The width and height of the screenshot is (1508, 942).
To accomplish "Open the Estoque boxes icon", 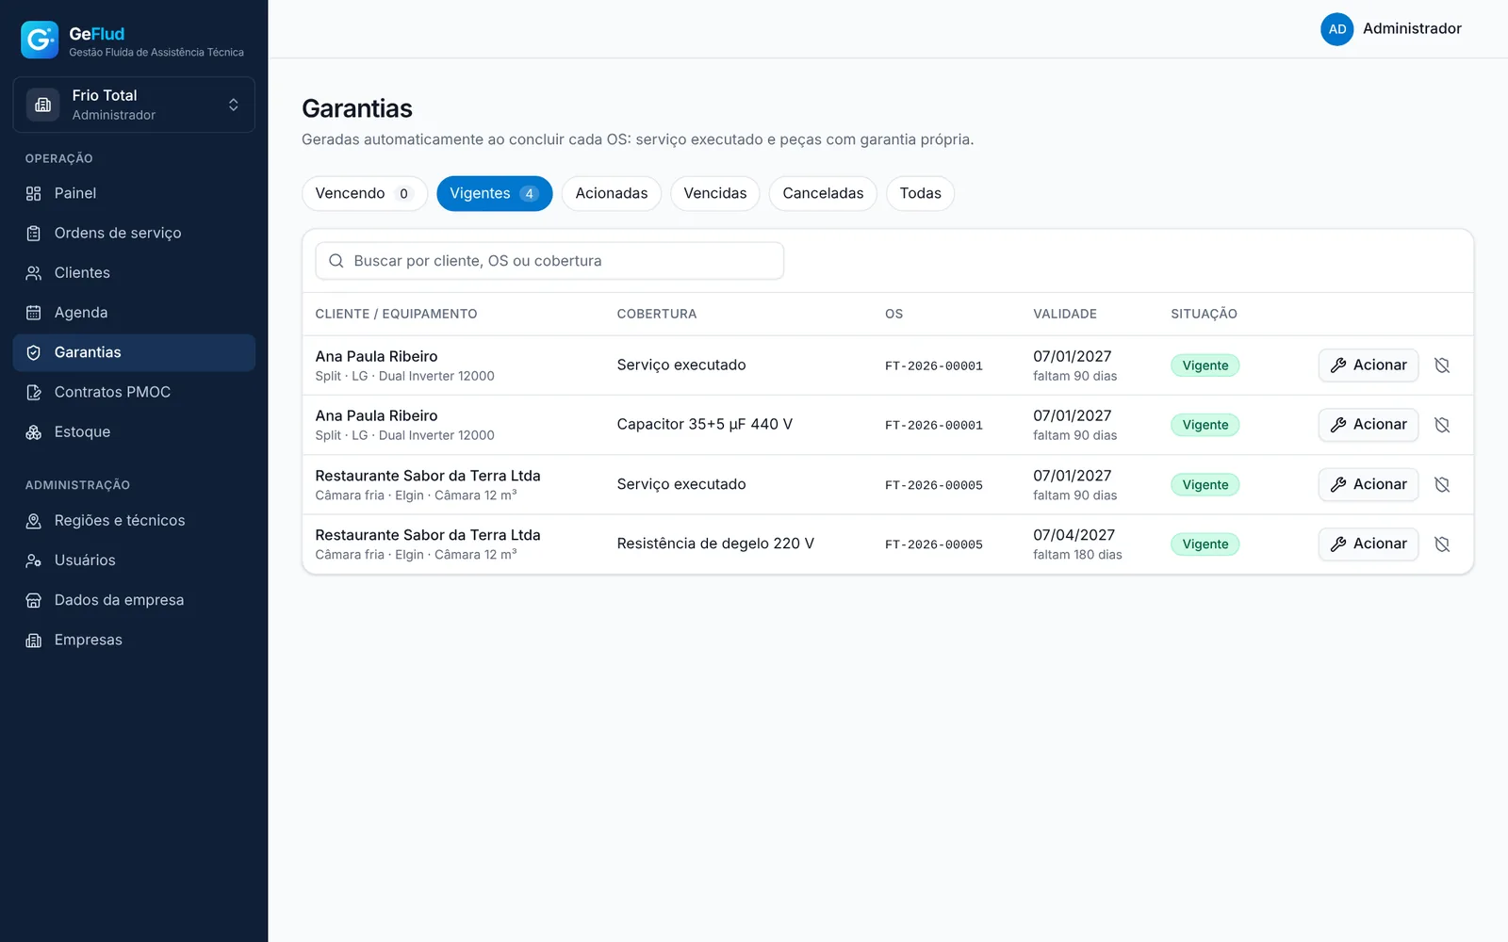I will click(x=34, y=432).
